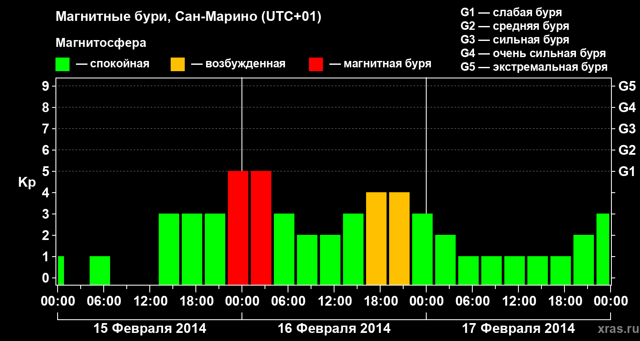Select the chart title 'Магнитные бури, Сан-Марино (UTC+01)'
This screenshot has height=341, width=640.
coord(189,17)
